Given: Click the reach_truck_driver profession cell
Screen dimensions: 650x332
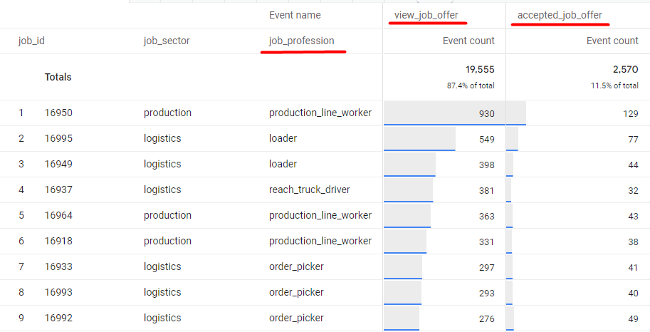Looking at the screenshot, I should tap(309, 190).
